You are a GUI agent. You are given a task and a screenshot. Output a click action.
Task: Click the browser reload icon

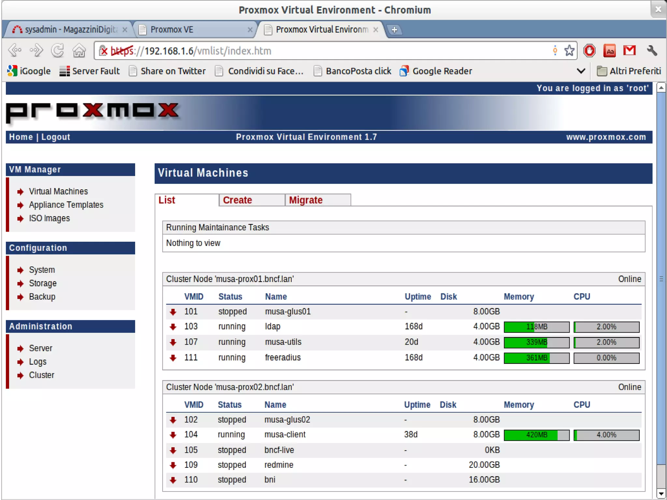(x=58, y=50)
